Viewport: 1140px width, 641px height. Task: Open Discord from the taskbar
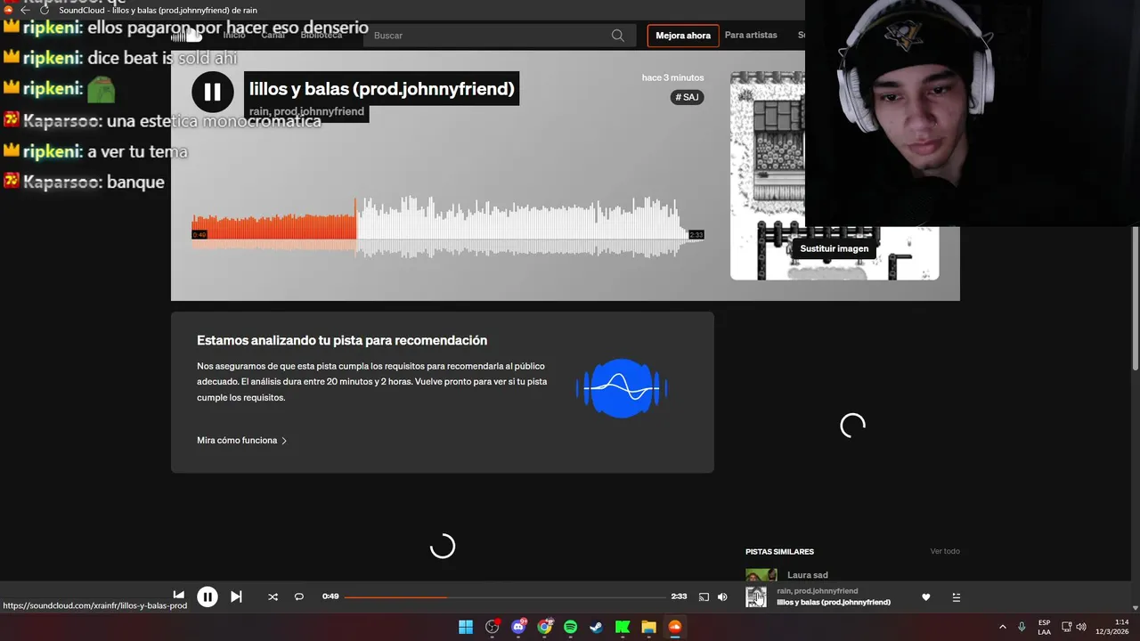pyautogui.click(x=518, y=627)
